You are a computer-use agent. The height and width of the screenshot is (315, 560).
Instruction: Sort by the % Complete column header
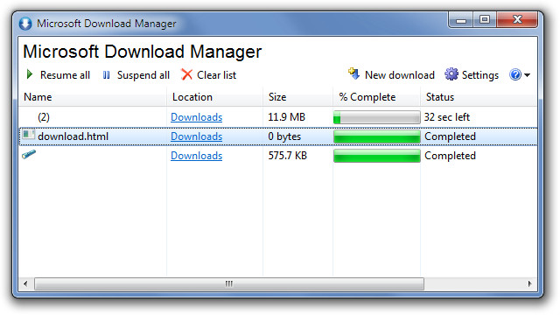[x=376, y=97]
